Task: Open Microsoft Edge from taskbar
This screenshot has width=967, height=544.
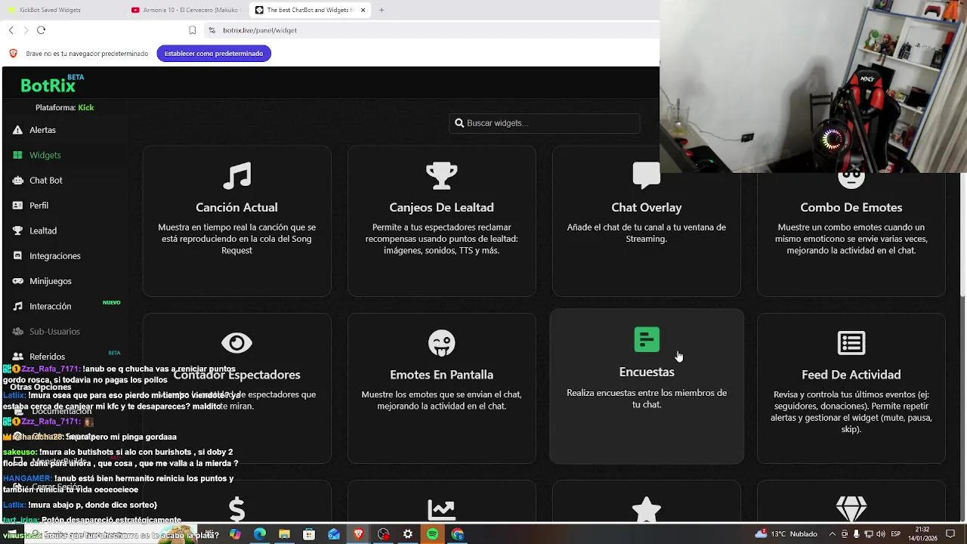Action: point(260,534)
